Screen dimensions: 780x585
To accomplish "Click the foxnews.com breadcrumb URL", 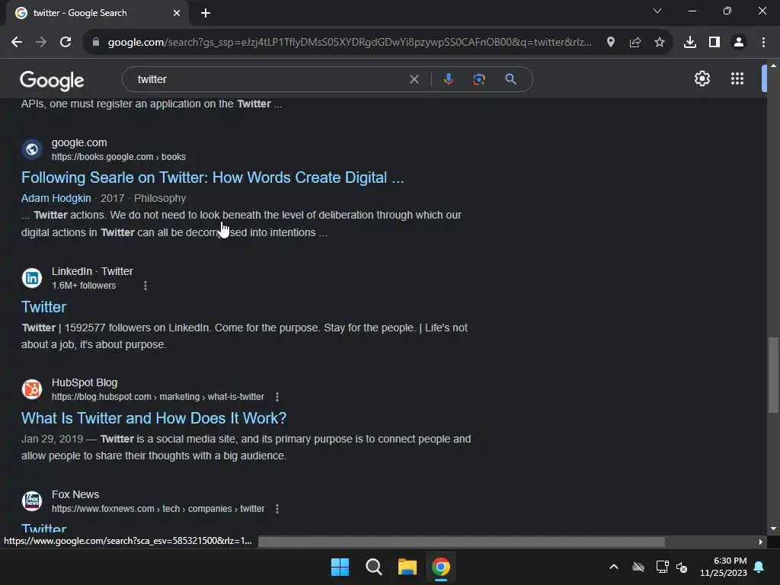I will pos(158,509).
